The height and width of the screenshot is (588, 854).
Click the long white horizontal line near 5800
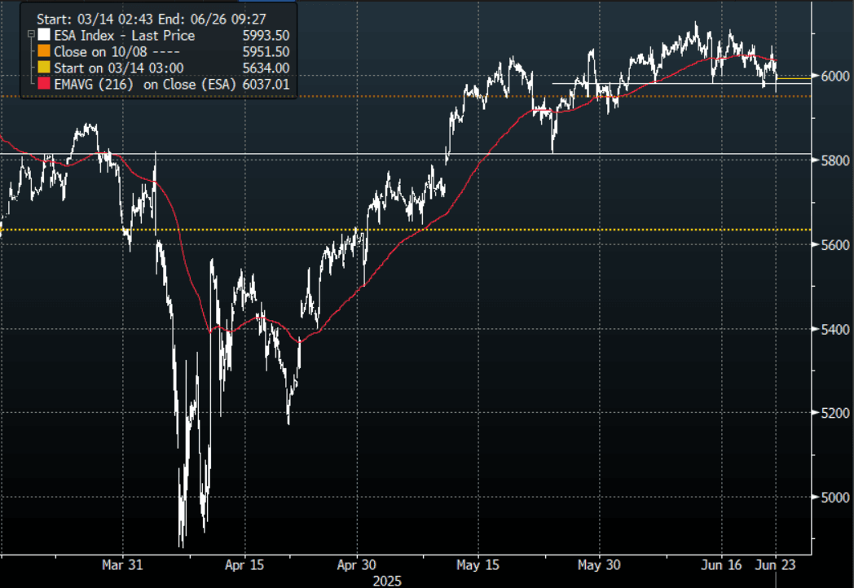pyautogui.click(x=406, y=154)
